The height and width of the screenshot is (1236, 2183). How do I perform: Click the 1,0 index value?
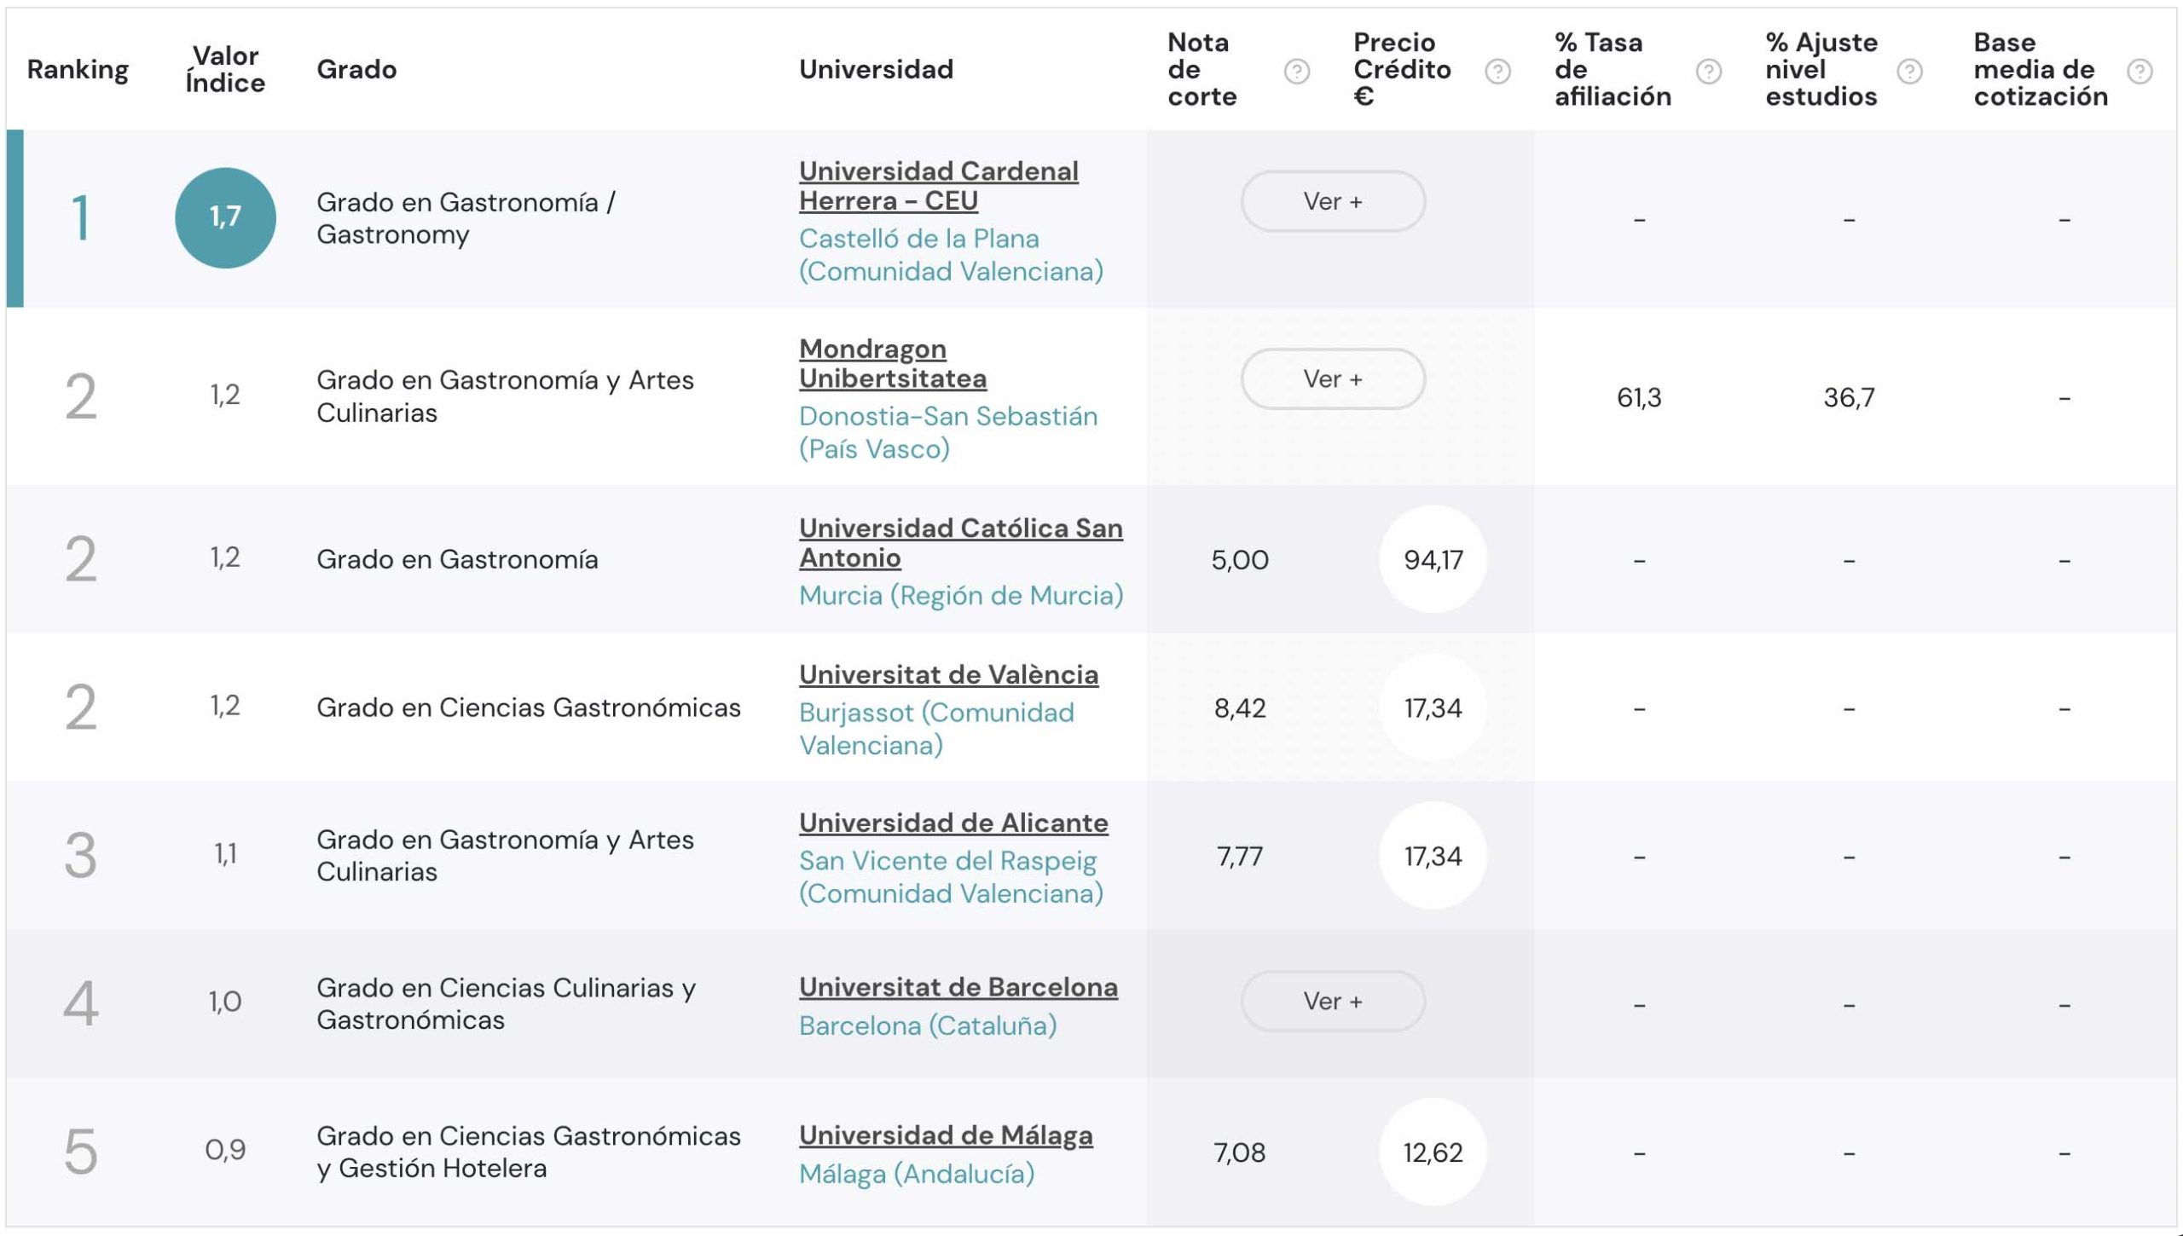point(225,1002)
